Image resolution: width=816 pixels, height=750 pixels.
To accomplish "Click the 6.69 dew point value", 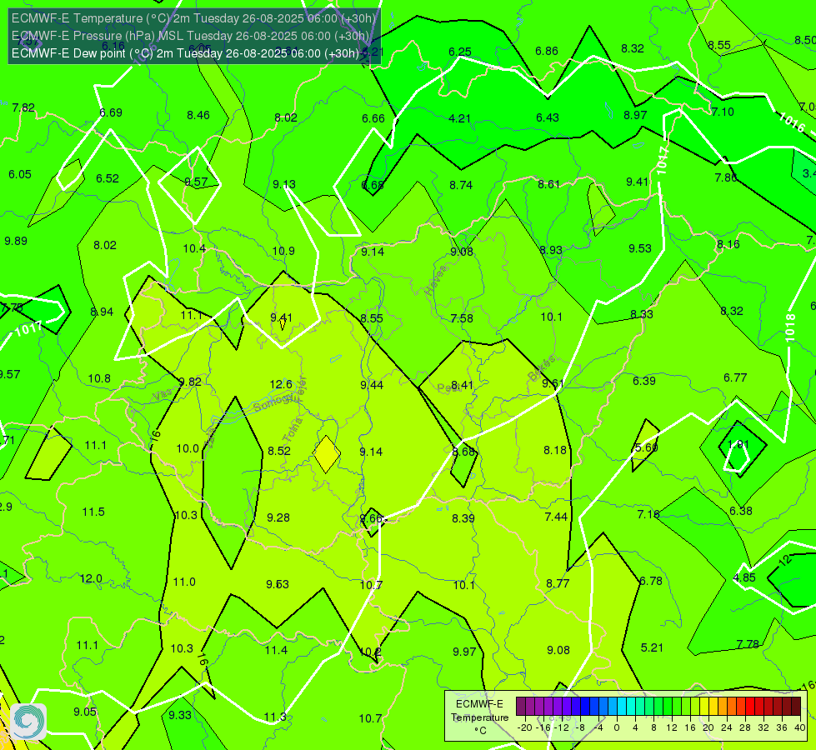I will [x=111, y=113].
